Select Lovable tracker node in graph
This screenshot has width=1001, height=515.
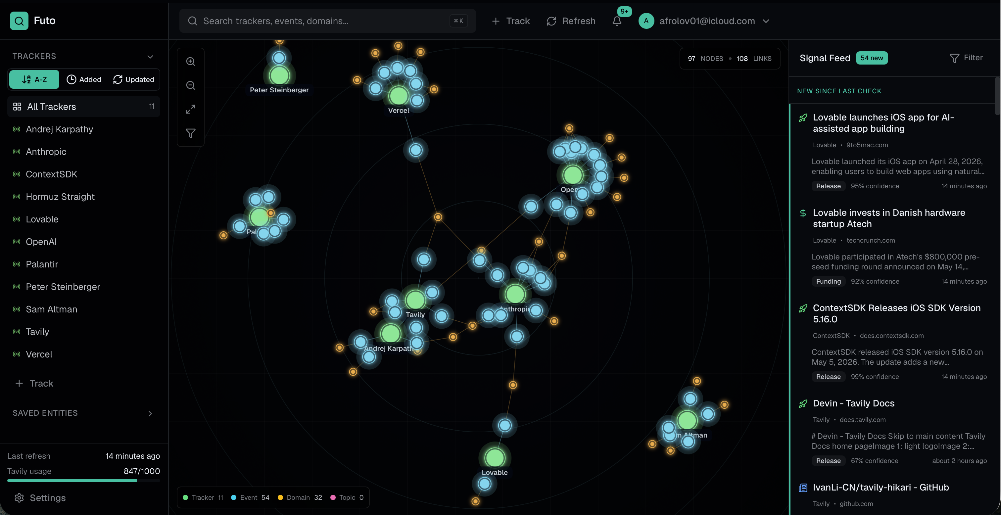pos(495,458)
